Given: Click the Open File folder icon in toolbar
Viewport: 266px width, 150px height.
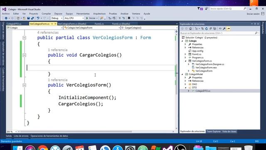Looking at the screenshot, I should pos(25,18).
